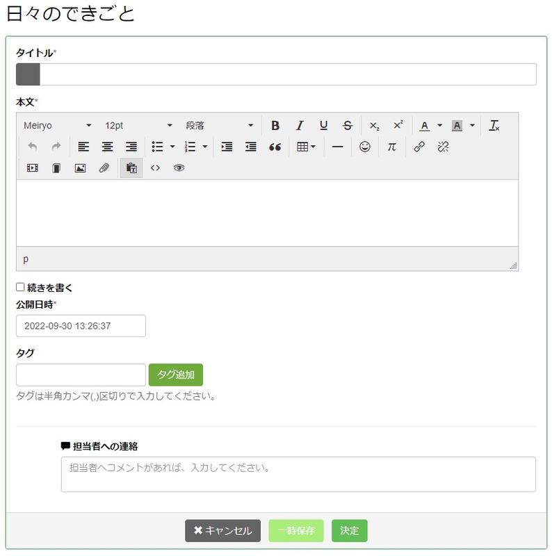The image size is (552, 556).
Task: Open the Meiryo font family dropdown
Action: (x=58, y=126)
